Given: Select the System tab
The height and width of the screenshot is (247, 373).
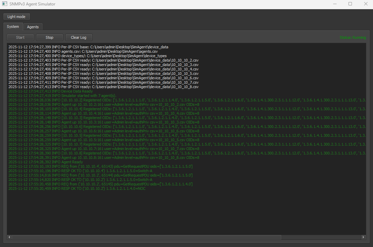Looking at the screenshot, I should pos(13,27).
